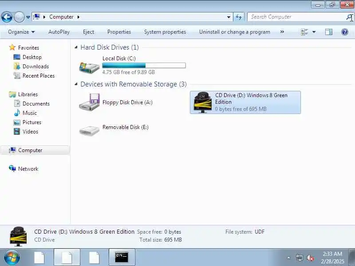Open the Music library

tap(29, 113)
